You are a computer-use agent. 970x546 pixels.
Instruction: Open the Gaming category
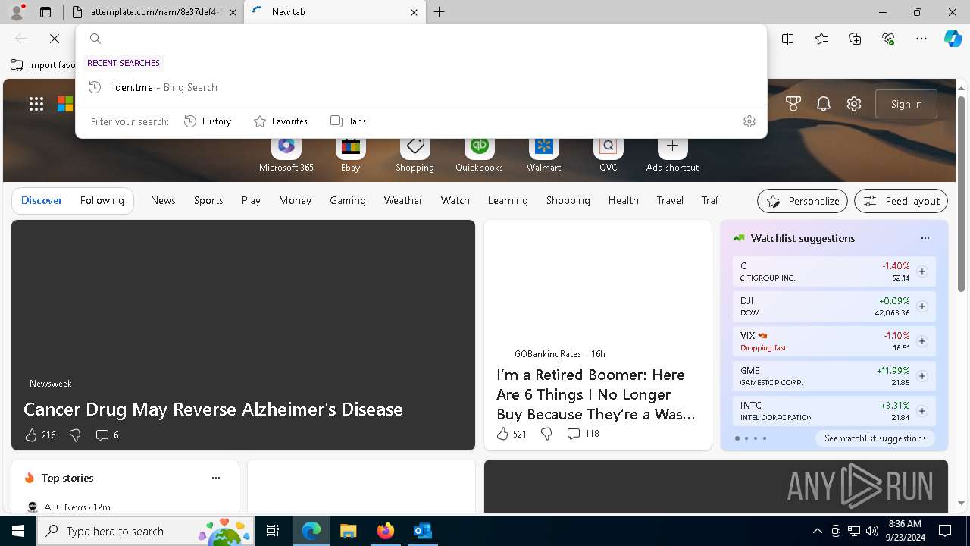coord(348,200)
